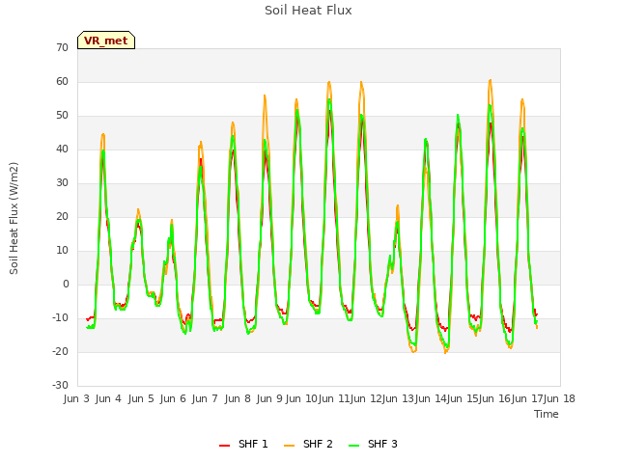Screen dimensions: 618x463
Task: Click the Jun 9 x-axis tick label
Action: (x=269, y=398)
